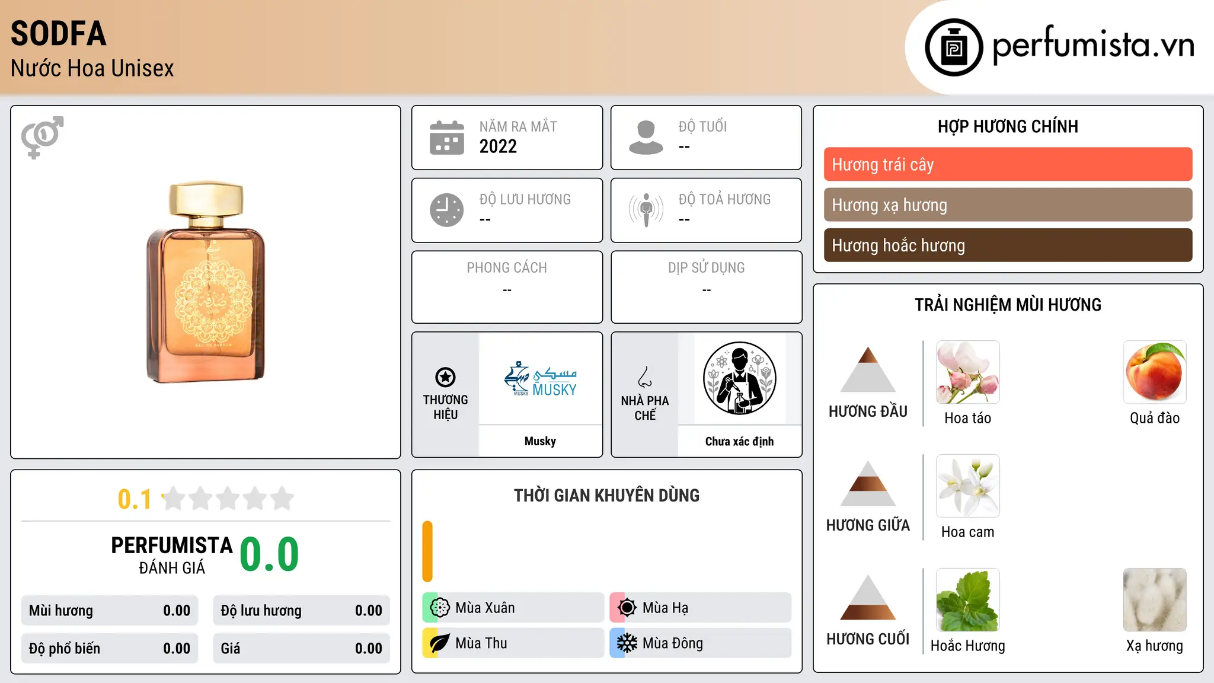Click the green 0.0 Perfumista score
This screenshot has height=683, width=1214.
[269, 554]
